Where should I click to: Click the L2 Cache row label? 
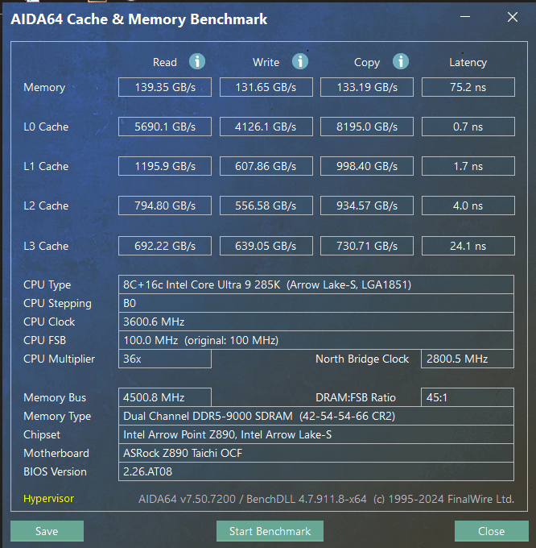(46, 205)
